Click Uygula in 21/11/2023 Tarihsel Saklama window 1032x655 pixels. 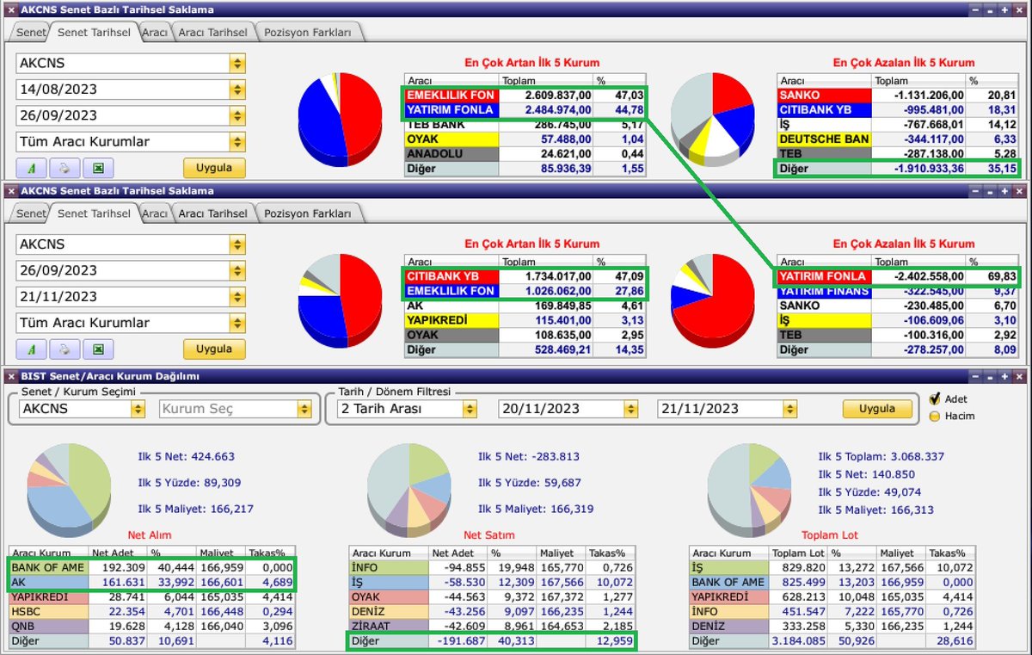pyautogui.click(x=214, y=349)
